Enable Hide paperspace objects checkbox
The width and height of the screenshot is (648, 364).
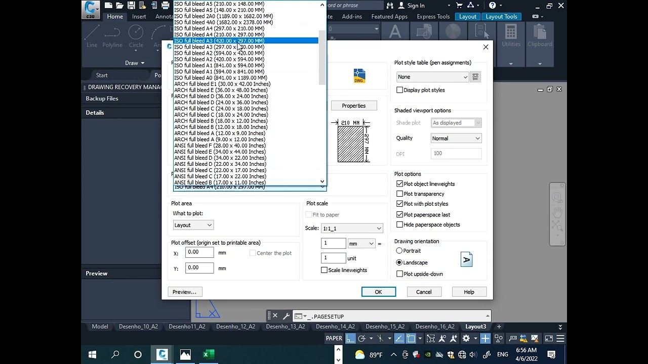400,225
